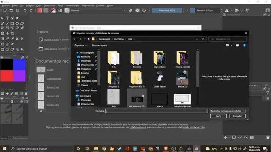
Task: Open the view options dropdown arrow
Action: click(232, 45)
